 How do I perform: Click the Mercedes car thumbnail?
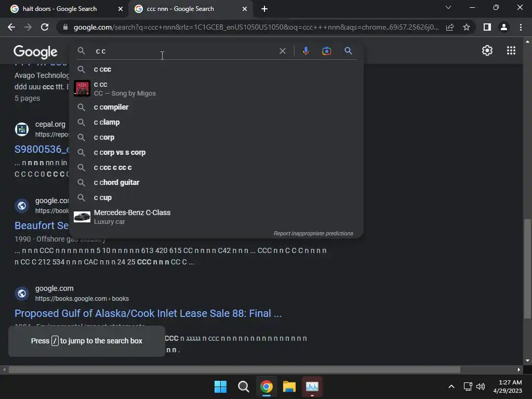(82, 217)
